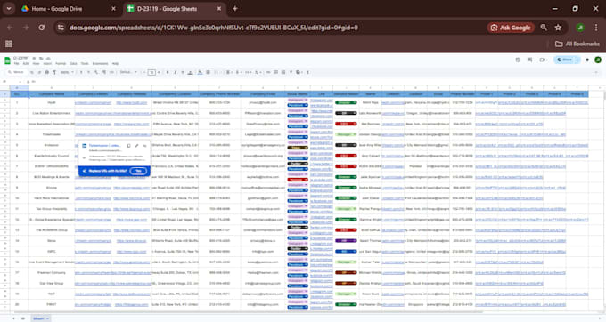Image resolution: width=606 pixels, height=322 pixels.
Task: Remove link icon in the preview popup
Action: [x=144, y=146]
